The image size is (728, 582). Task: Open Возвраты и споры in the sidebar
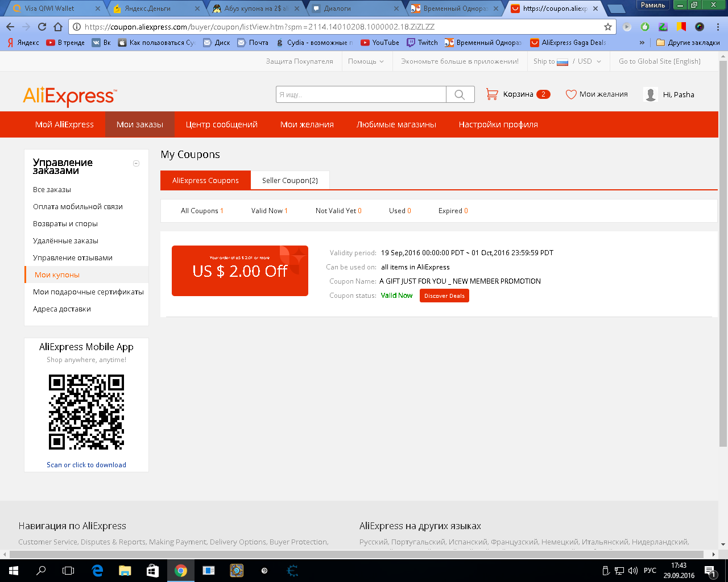click(65, 224)
